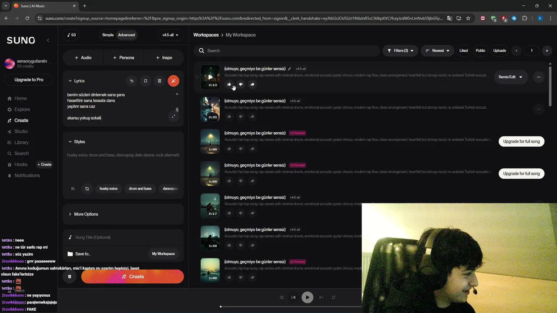Image resolution: width=557 pixels, height=313 pixels.
Task: Open Studio in the sidebar
Action: [x=21, y=131]
